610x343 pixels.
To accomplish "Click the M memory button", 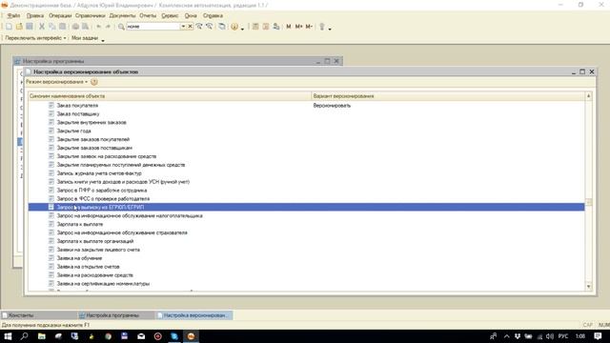I will [288, 27].
